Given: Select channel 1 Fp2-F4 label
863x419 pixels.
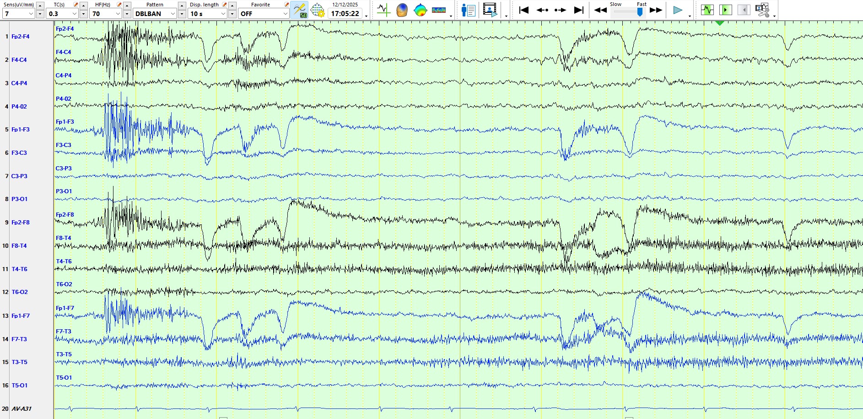Looking at the screenshot, I should pos(21,37).
